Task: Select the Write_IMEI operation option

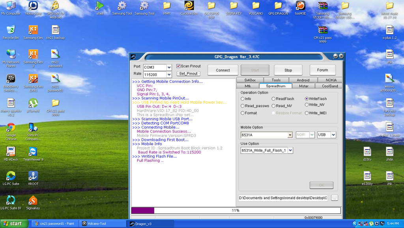Action: (306, 113)
